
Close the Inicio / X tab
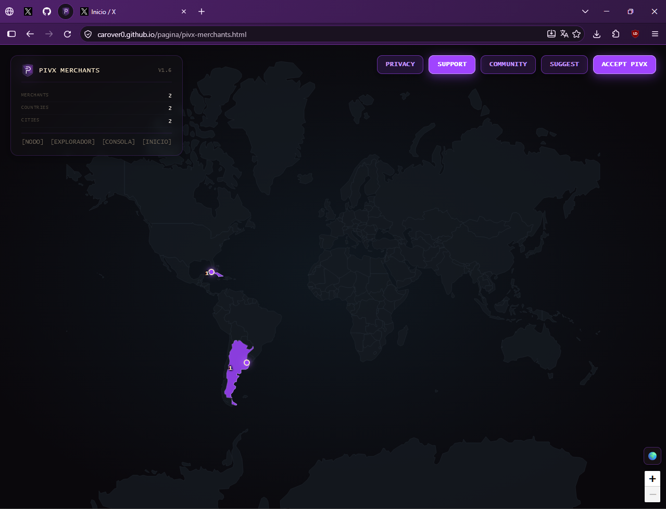pos(183,11)
